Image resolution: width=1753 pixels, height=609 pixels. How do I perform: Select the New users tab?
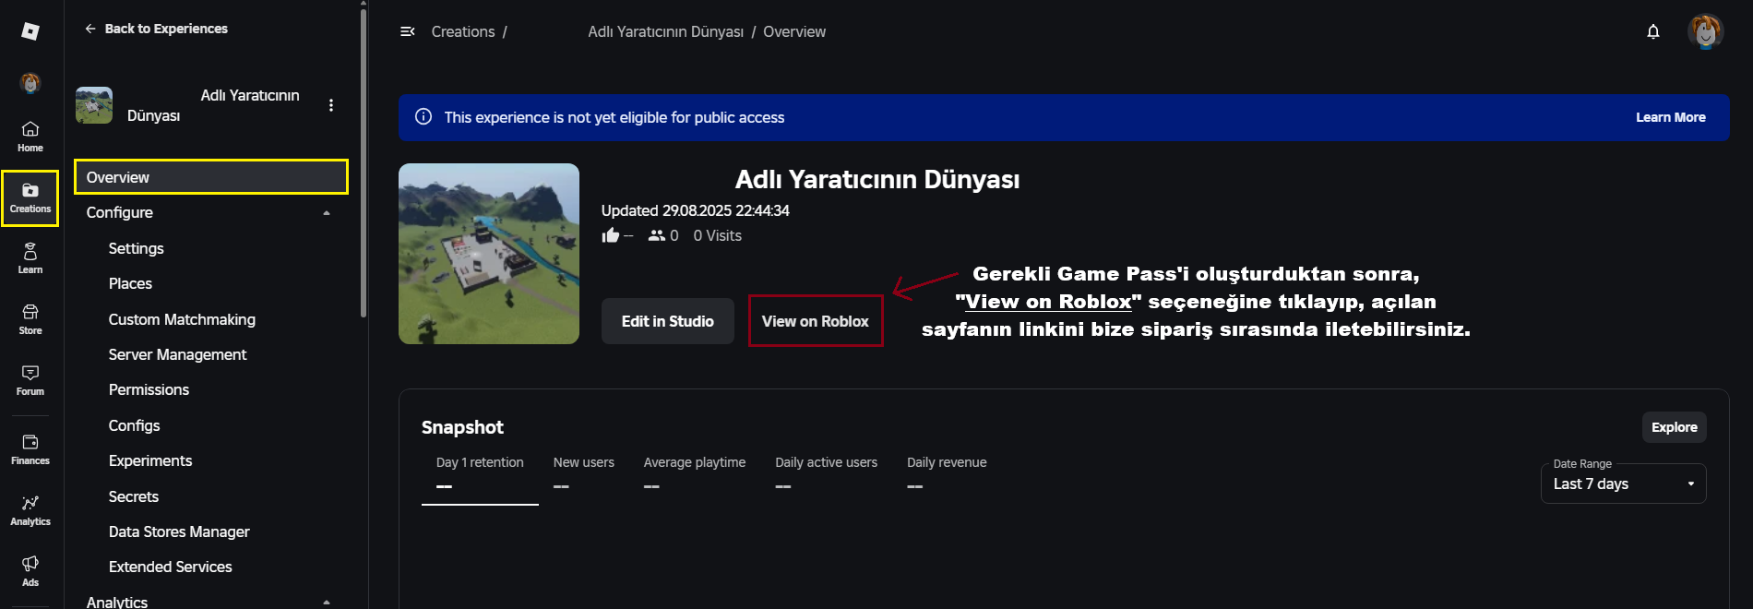tap(584, 473)
